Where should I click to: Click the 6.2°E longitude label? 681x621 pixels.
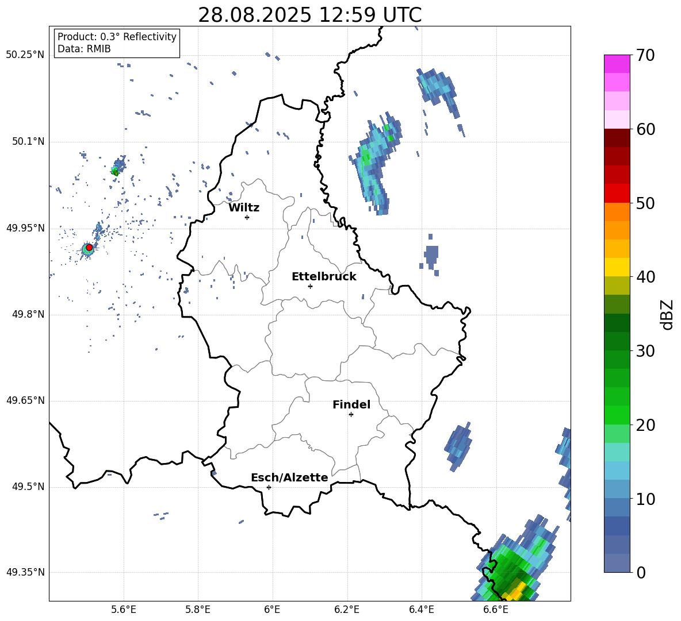tap(347, 610)
